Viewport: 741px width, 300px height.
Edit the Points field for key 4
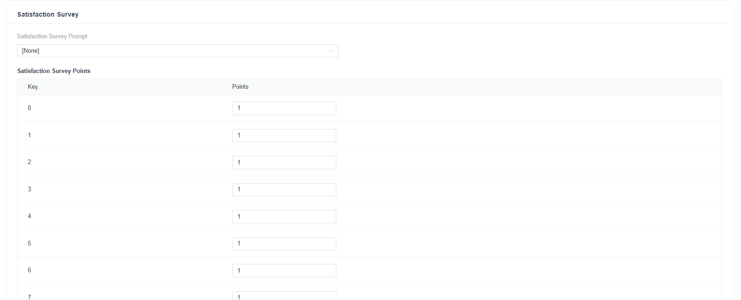[x=284, y=216]
